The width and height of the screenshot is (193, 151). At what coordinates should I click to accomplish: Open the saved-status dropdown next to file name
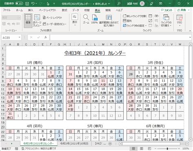(109, 4)
